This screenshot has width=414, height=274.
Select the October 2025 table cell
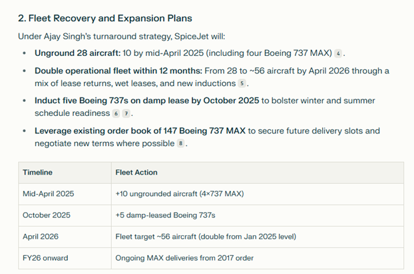[x=65, y=215]
